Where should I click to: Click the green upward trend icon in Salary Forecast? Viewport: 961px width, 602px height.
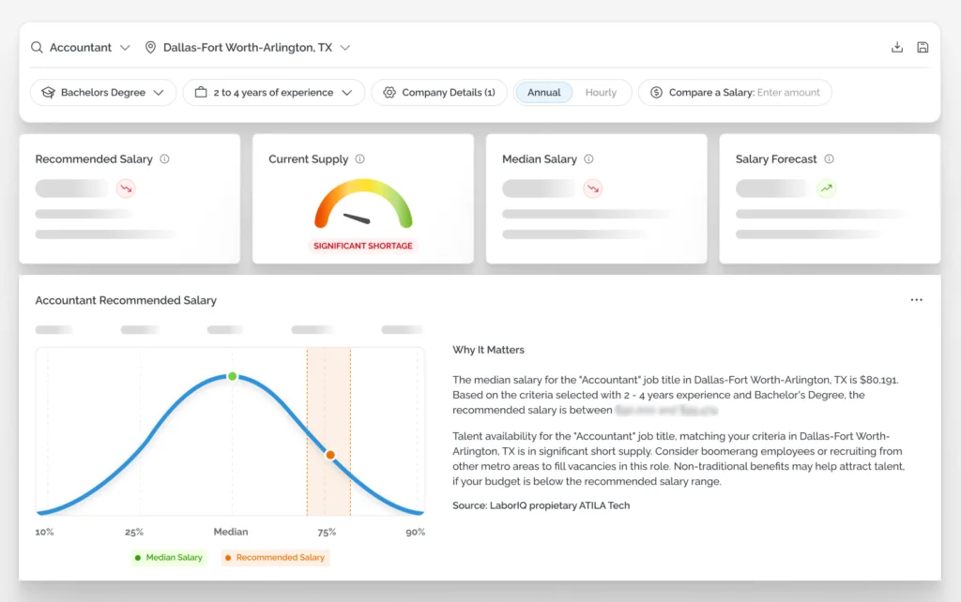826,188
